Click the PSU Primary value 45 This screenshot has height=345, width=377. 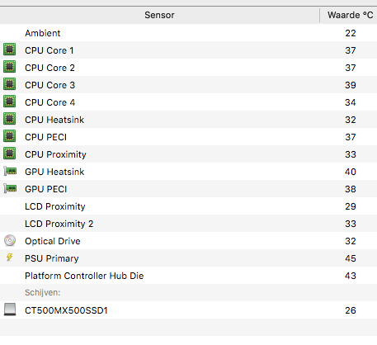351,258
